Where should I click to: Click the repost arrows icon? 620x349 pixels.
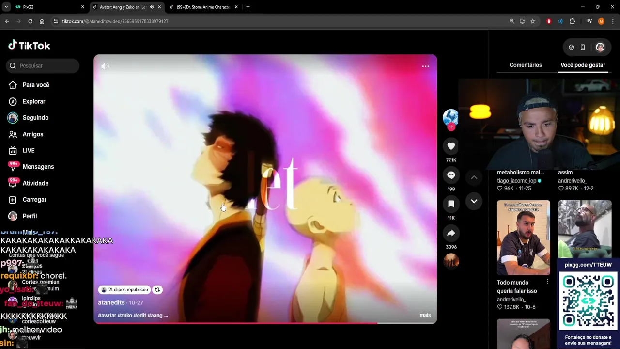click(157, 290)
